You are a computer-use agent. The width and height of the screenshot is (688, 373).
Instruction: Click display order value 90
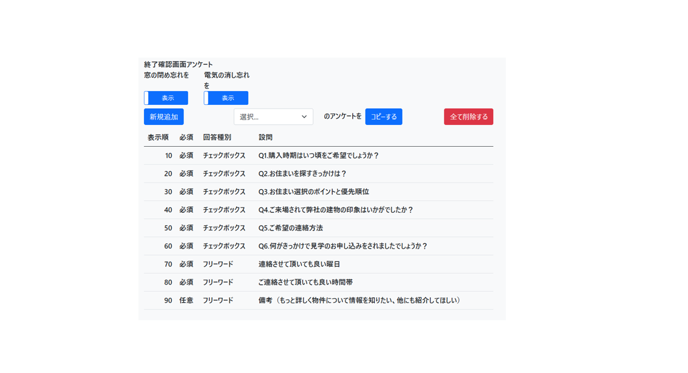pos(168,300)
